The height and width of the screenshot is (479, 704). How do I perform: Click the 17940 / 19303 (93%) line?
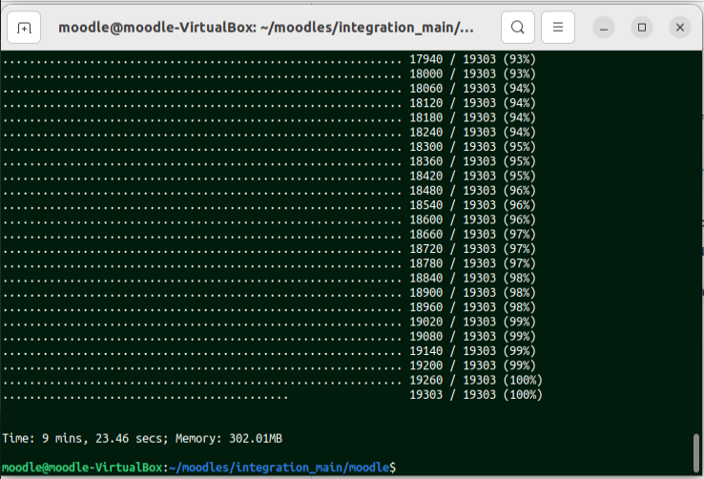click(x=269, y=59)
